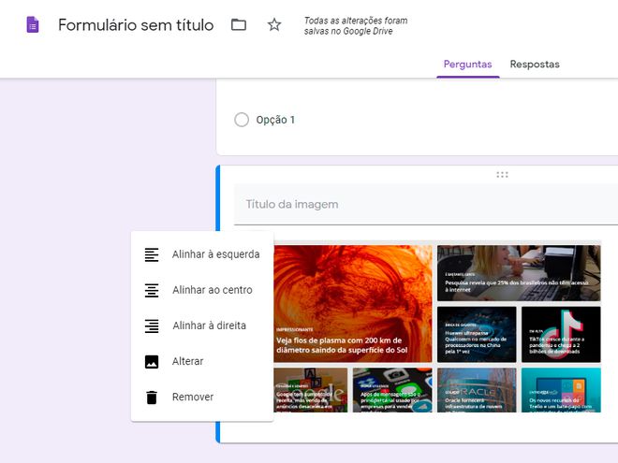Switch to the Perguntas tab

coord(468,65)
